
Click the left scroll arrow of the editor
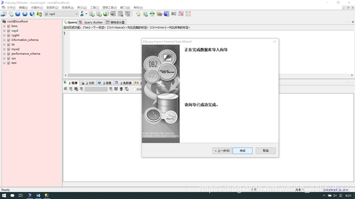pyautogui.click(x=66, y=75)
